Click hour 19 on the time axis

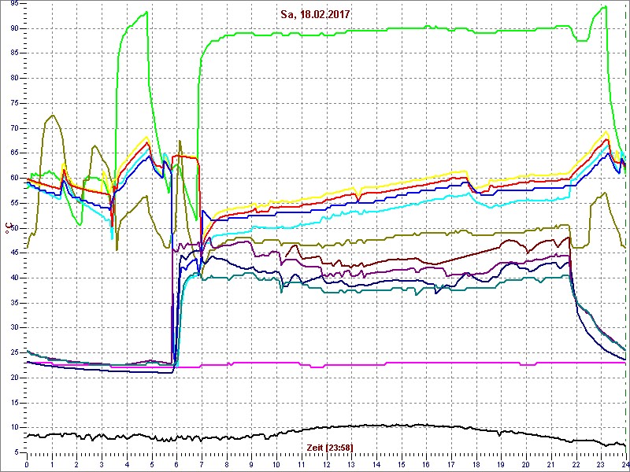(x=500, y=464)
